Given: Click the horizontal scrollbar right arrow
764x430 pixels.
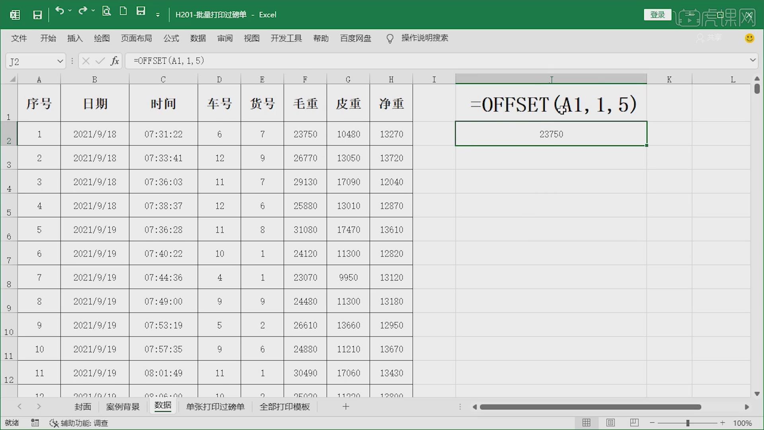Looking at the screenshot, I should [x=746, y=407].
